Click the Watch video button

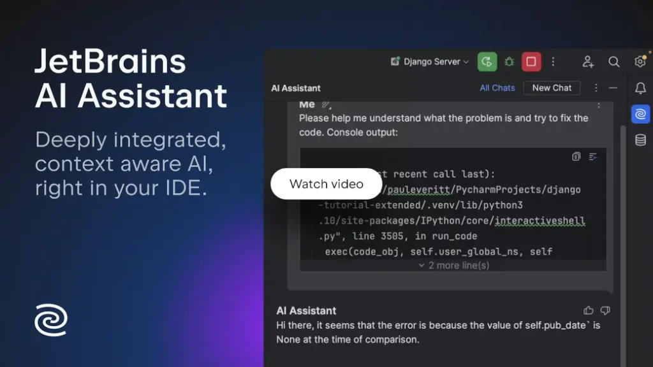coord(326,183)
